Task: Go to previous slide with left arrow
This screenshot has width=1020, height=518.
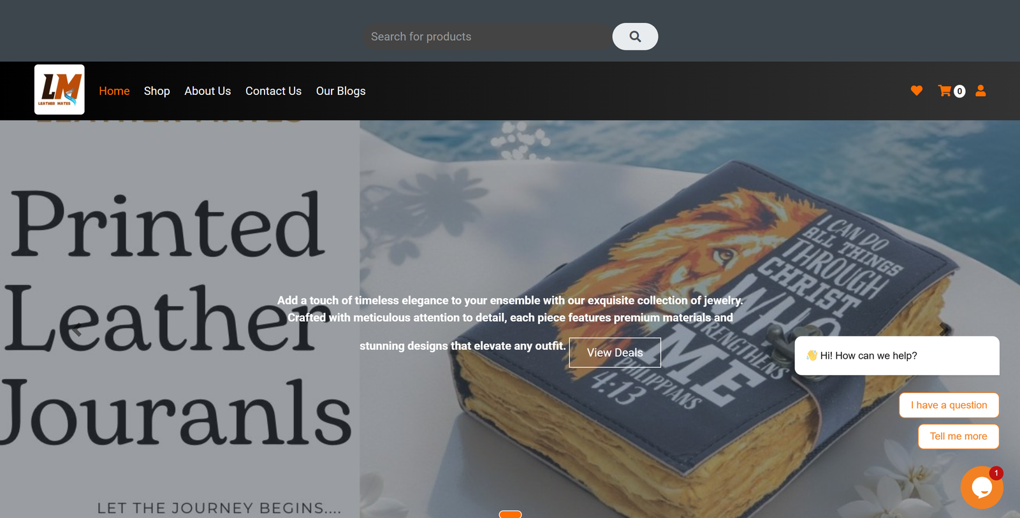Action: click(x=76, y=329)
